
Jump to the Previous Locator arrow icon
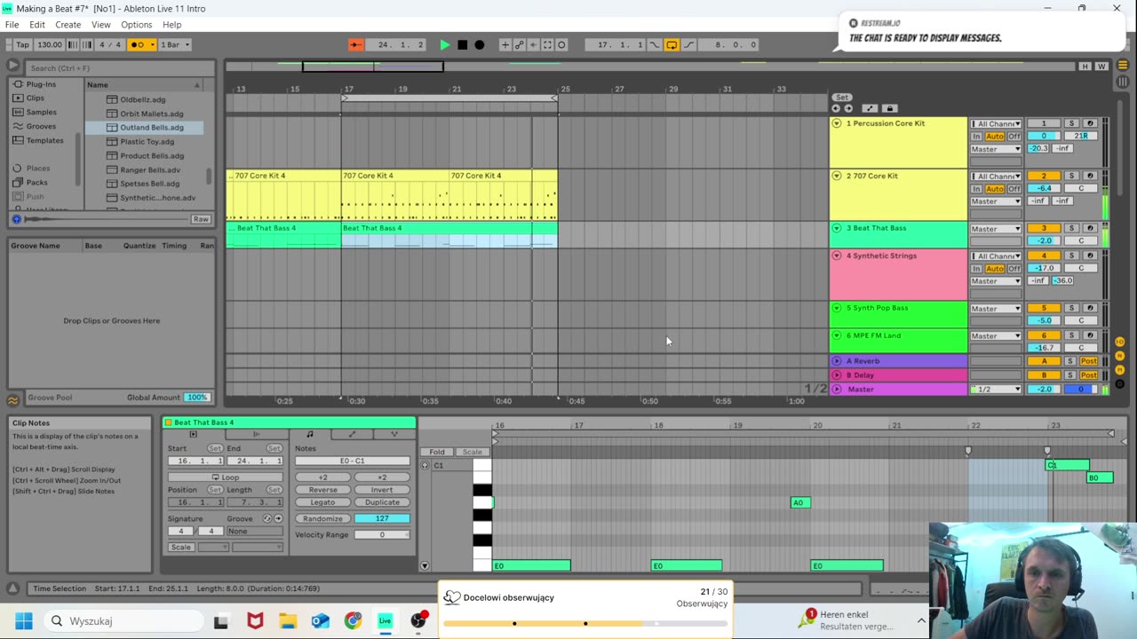pyautogui.click(x=836, y=108)
